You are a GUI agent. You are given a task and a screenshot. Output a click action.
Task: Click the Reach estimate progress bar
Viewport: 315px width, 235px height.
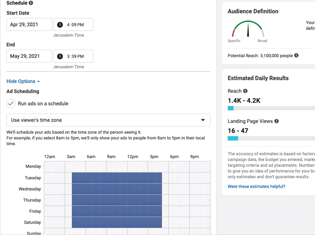(x=271, y=108)
